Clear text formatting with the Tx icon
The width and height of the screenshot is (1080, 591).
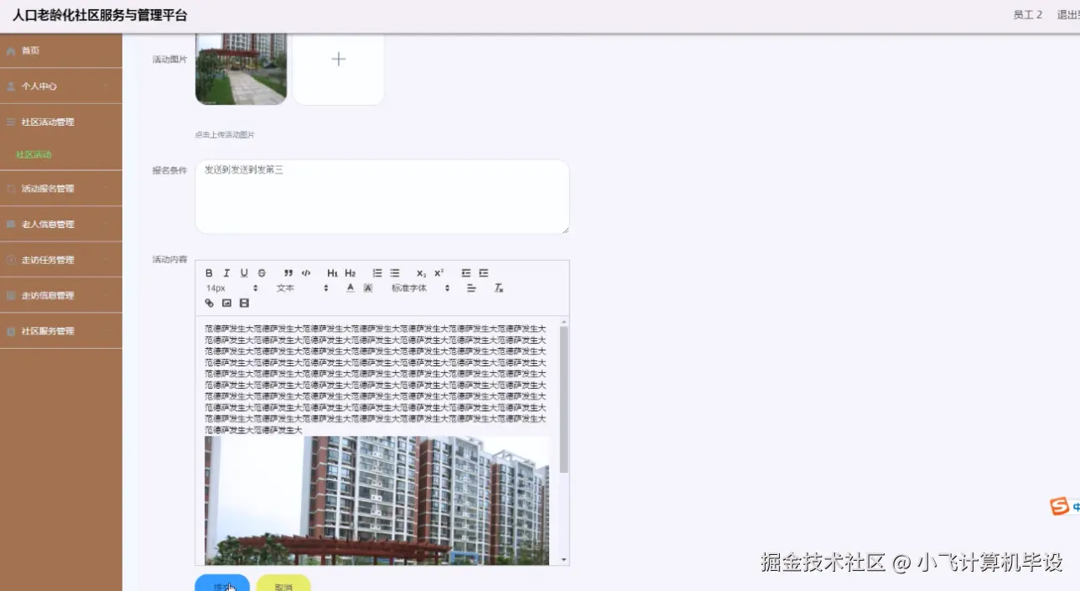coord(499,288)
